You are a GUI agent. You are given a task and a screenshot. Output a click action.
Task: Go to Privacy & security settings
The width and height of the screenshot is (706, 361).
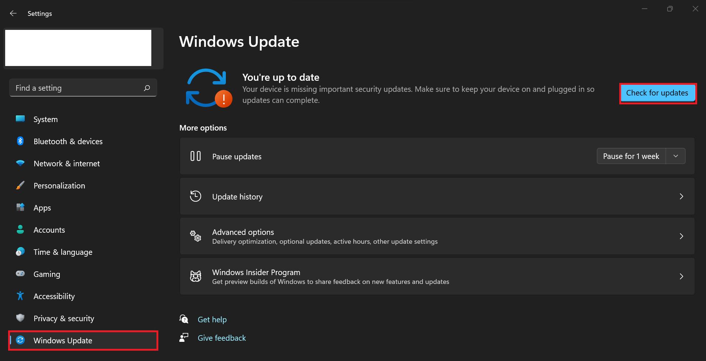(x=83, y=318)
